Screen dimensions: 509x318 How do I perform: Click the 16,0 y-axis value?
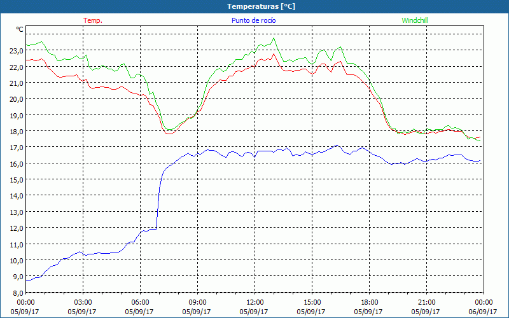[17, 164]
